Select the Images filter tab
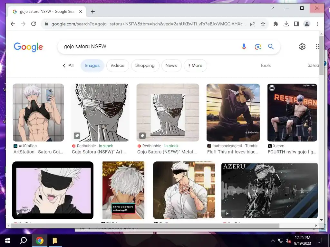This screenshot has width=330, height=247. tap(92, 66)
